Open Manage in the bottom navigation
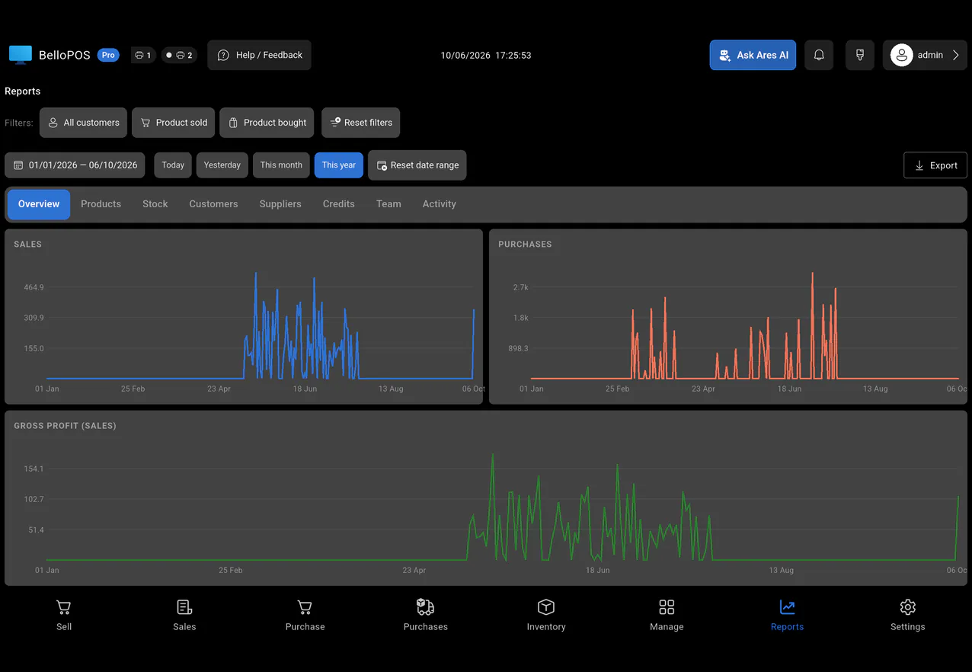Image resolution: width=972 pixels, height=672 pixels. 667,616
